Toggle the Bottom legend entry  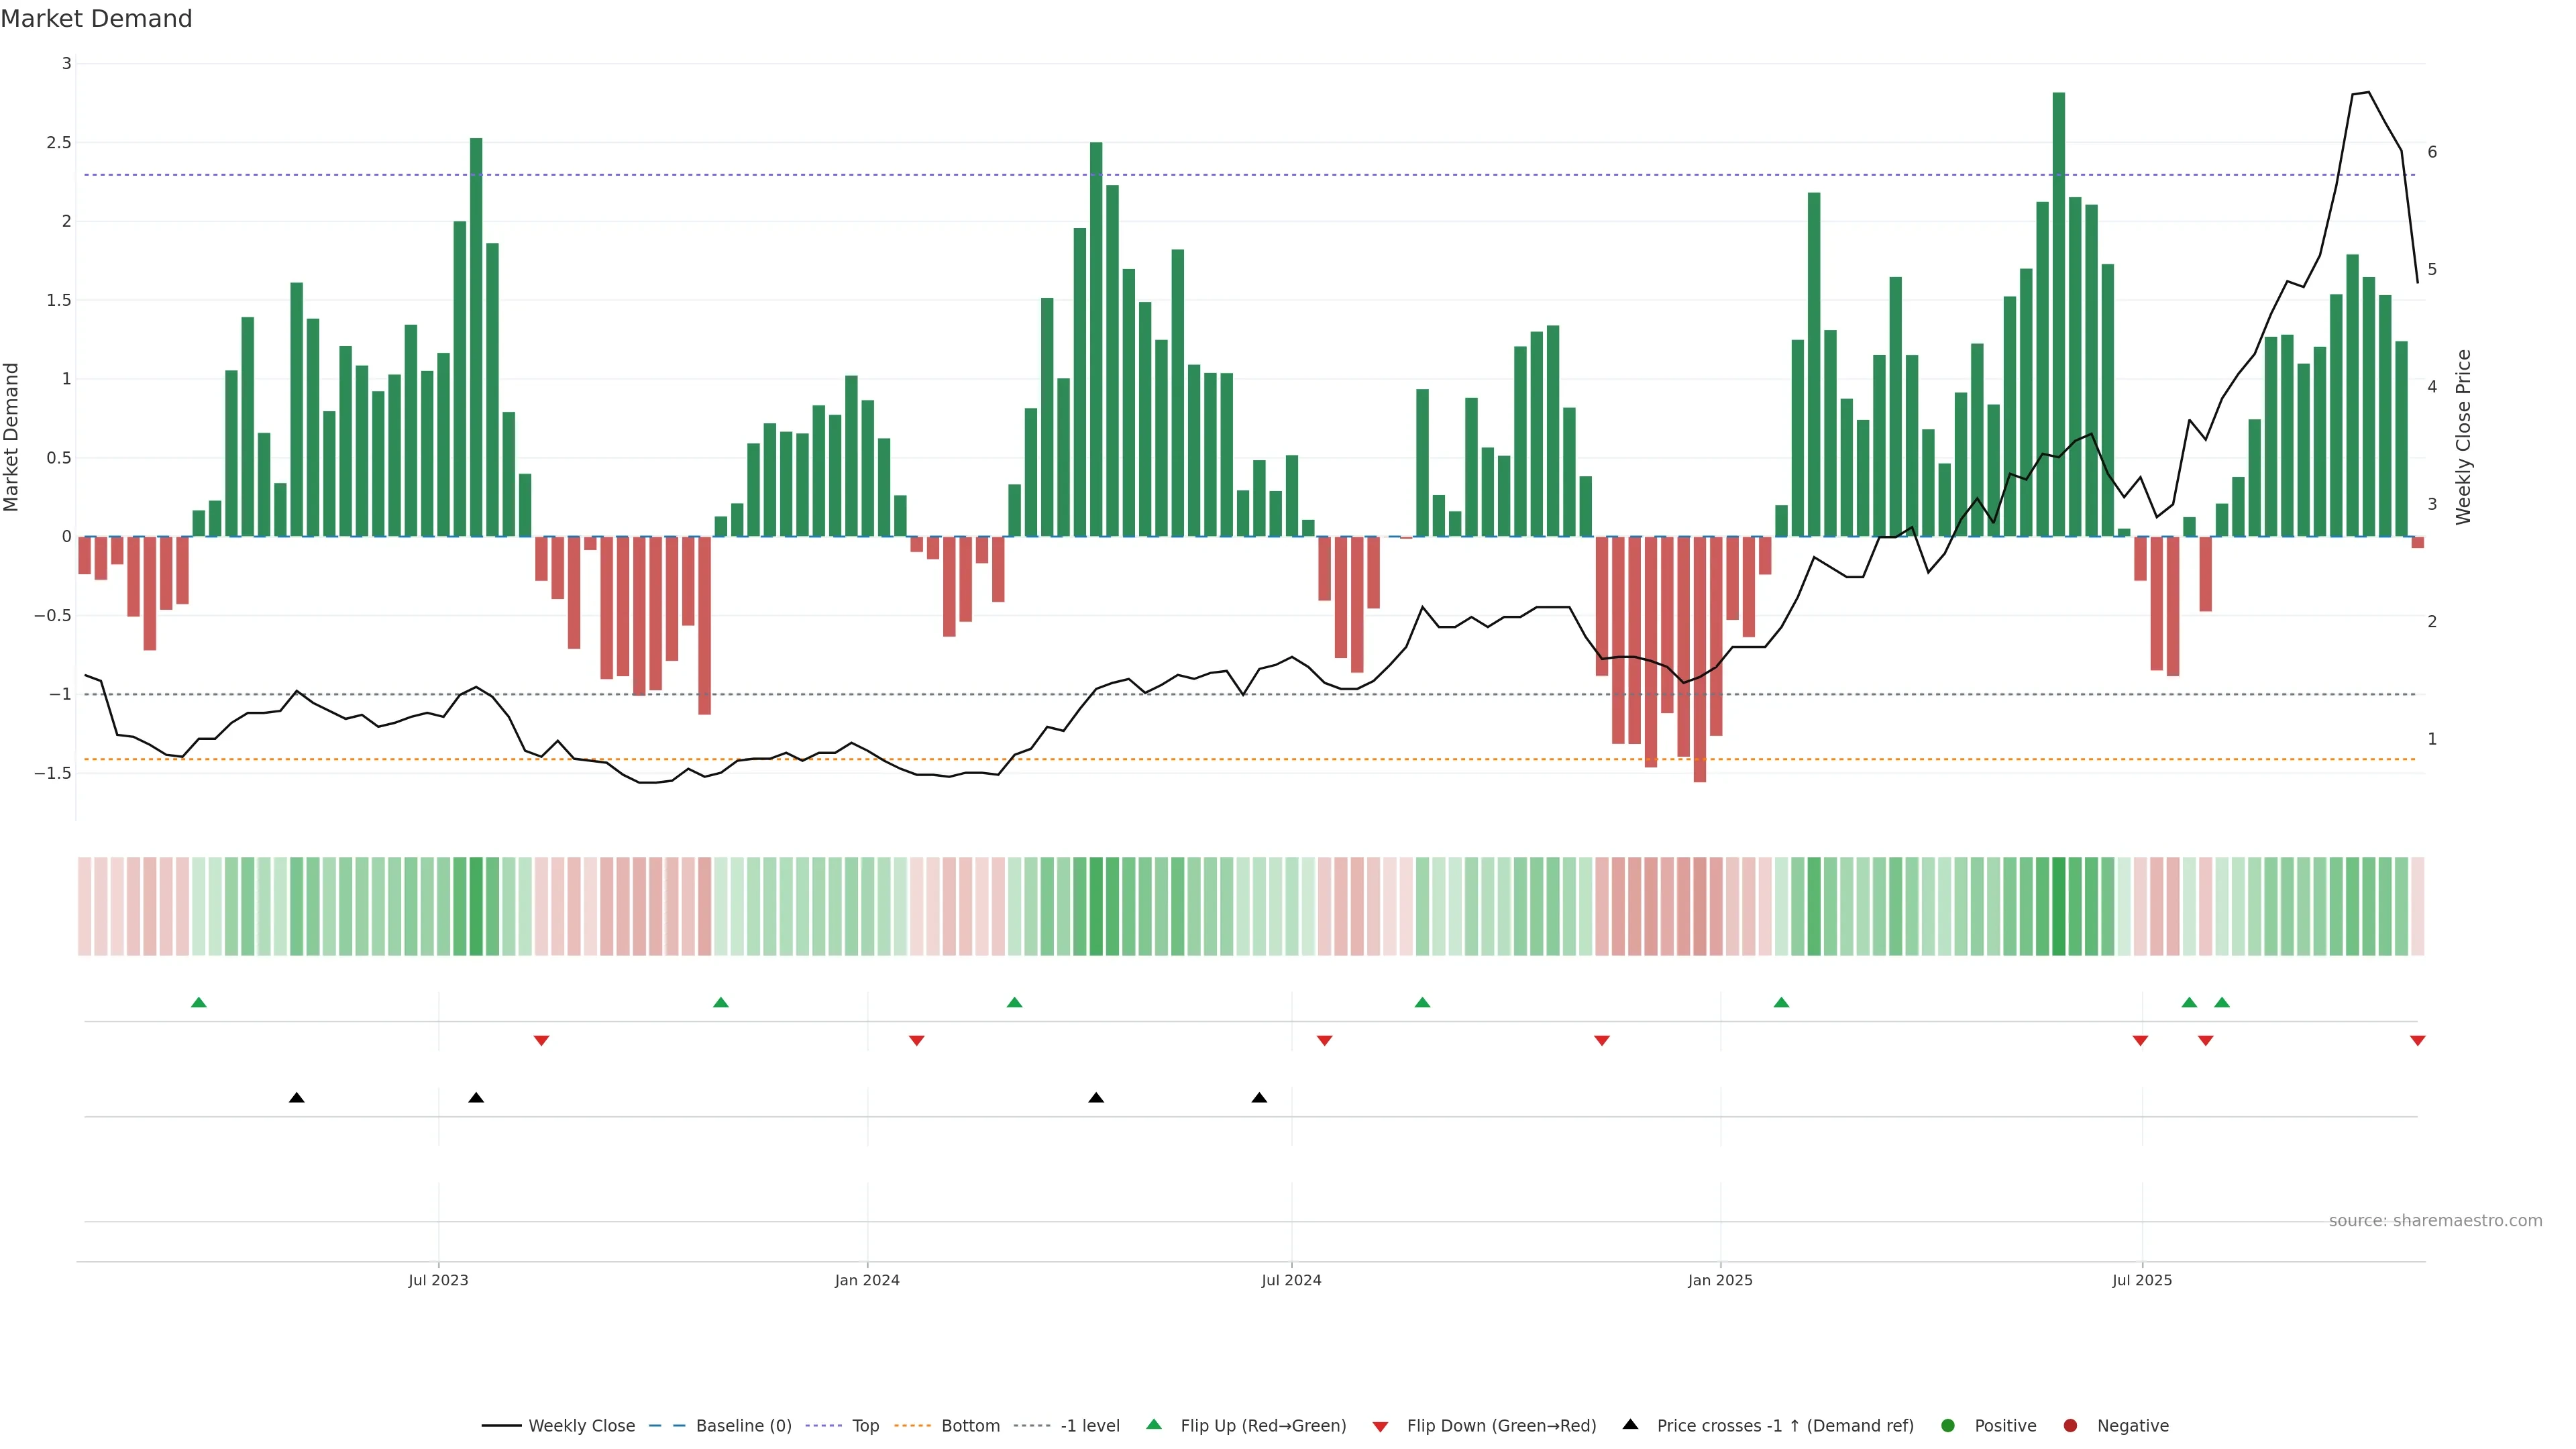[970, 1425]
